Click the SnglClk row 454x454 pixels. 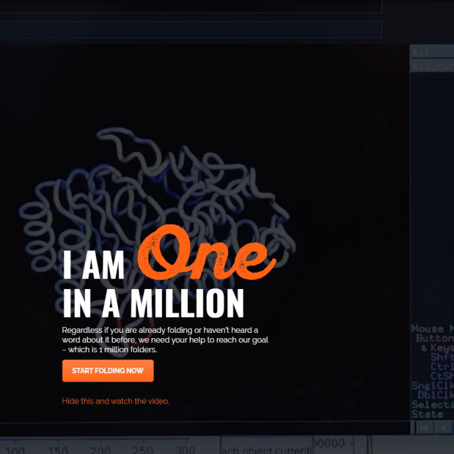pos(433,385)
